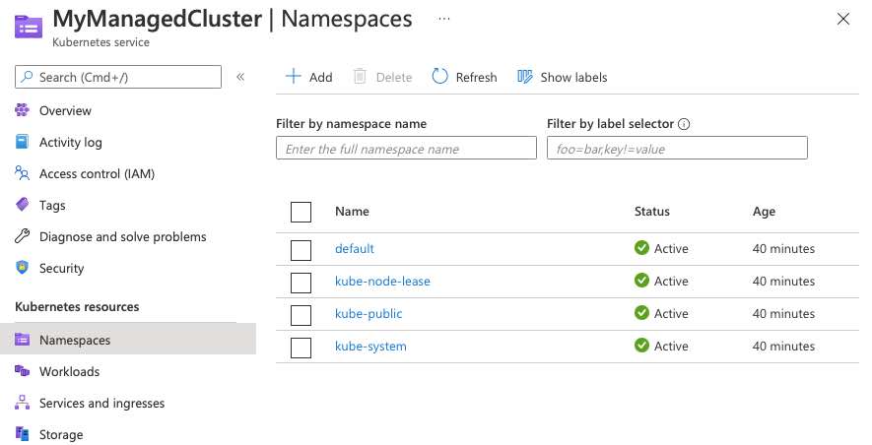Click the green check icon for default
872x445 pixels.
[641, 248]
